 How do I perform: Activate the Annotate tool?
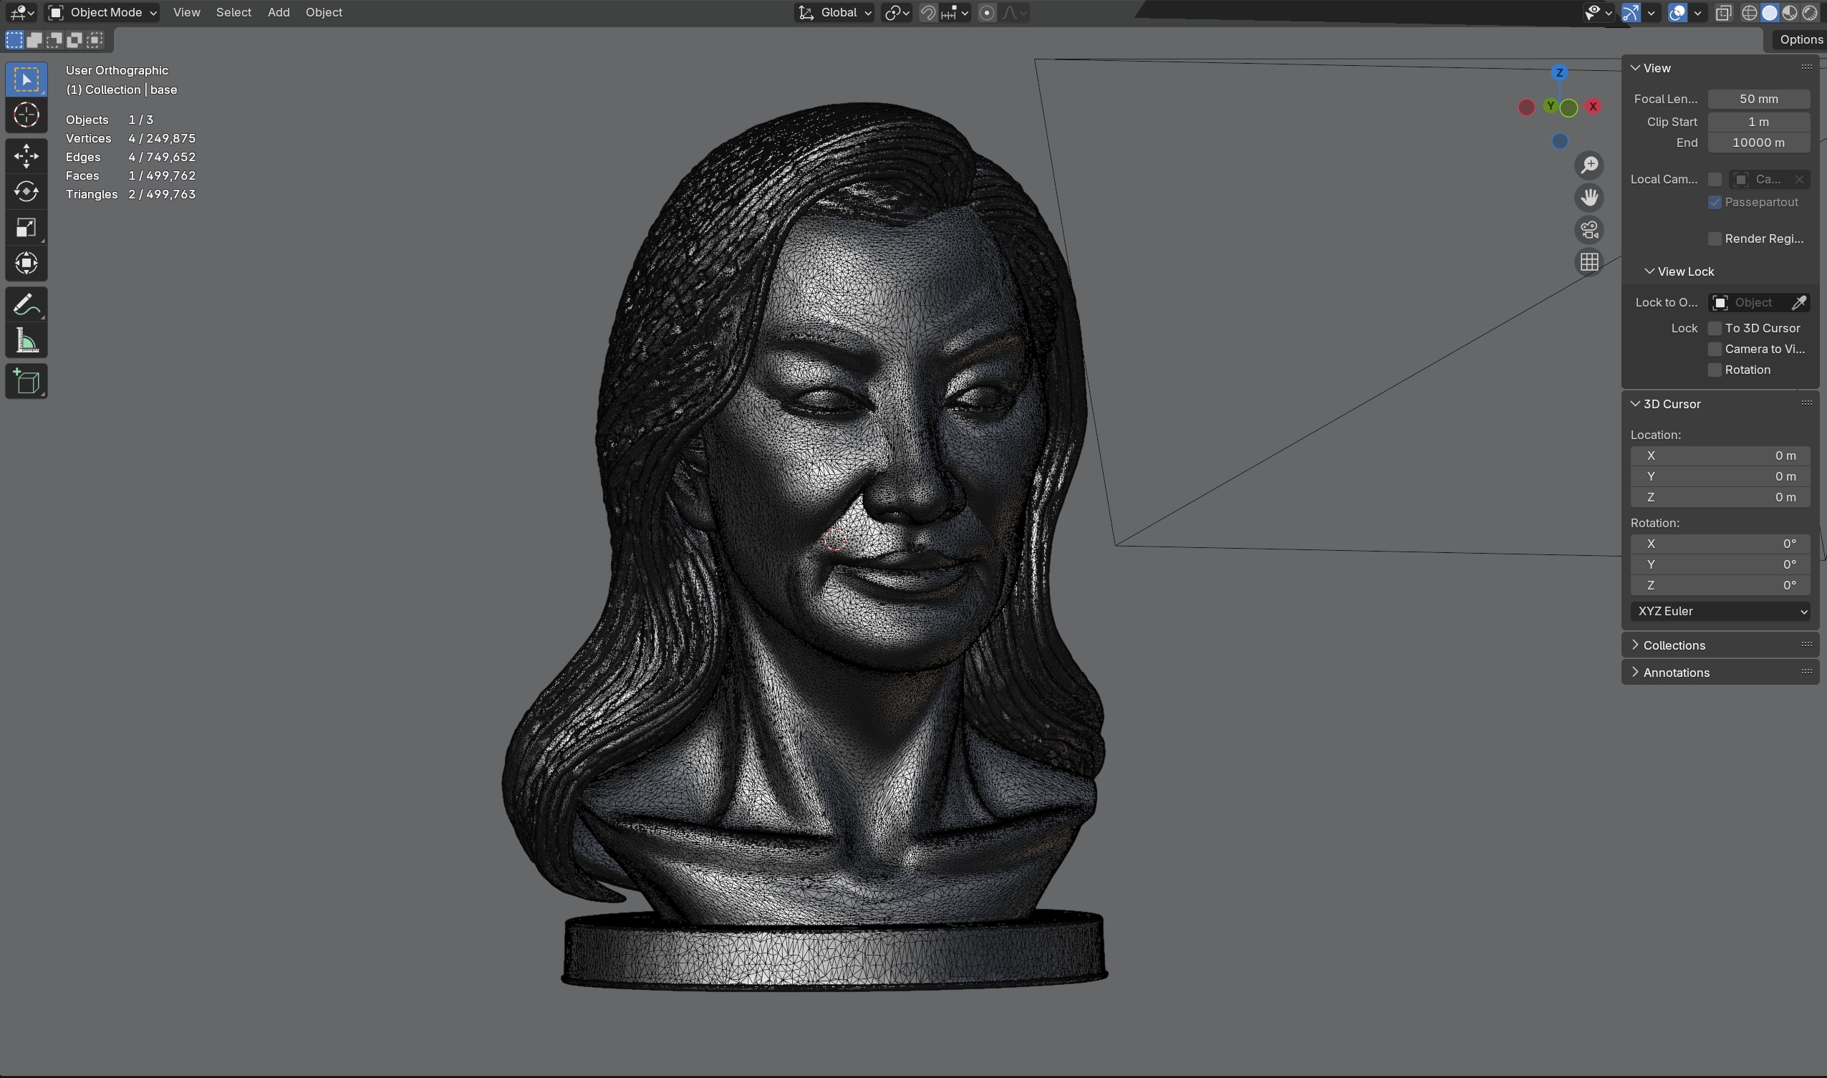coord(26,305)
